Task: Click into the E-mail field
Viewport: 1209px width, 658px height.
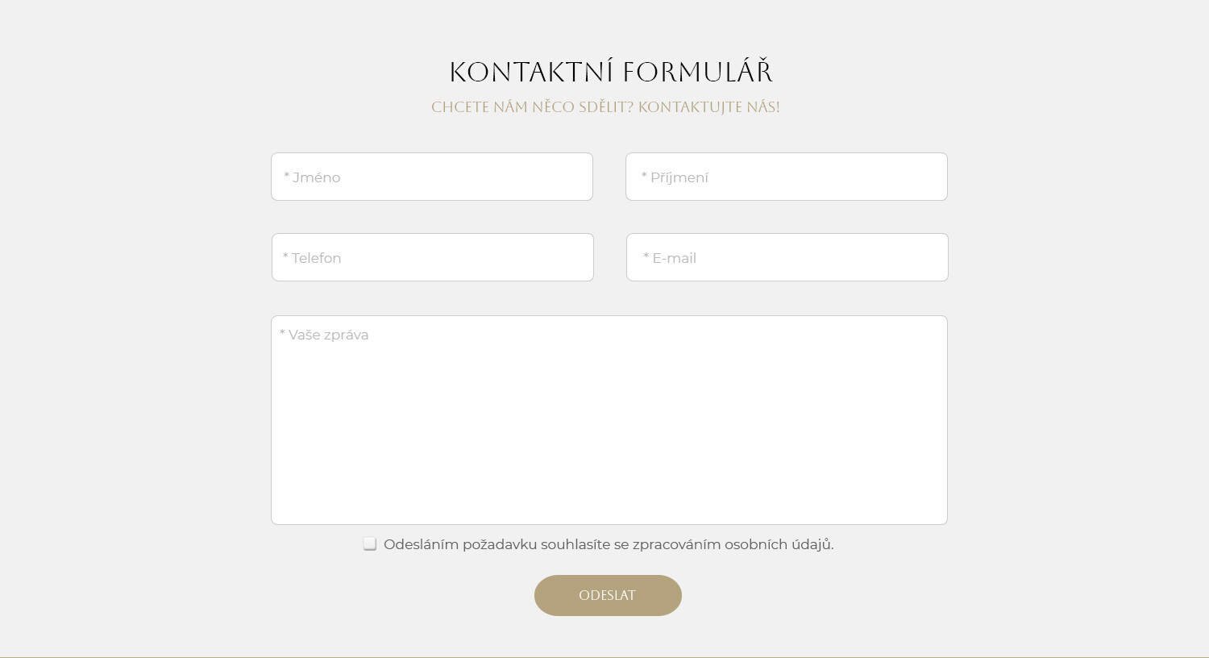Action: pyautogui.click(x=787, y=257)
